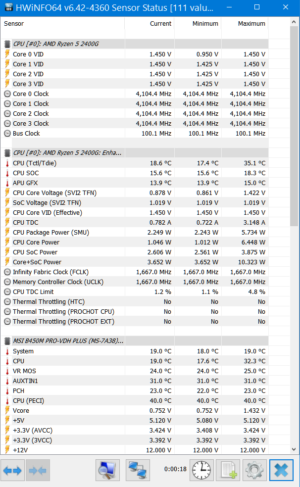Collapse the AMD Ryzen 5 2400G: Enha... group
The height and width of the screenshot is (487, 300).
click(x=67, y=153)
